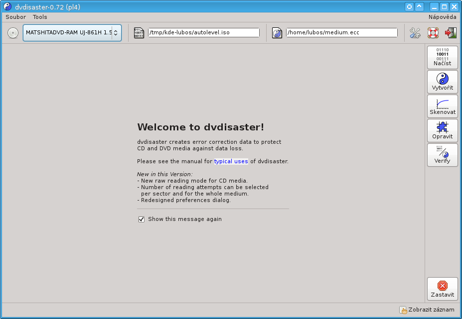Stop the action with Zastavit
This screenshot has height=319, width=462.
442,289
